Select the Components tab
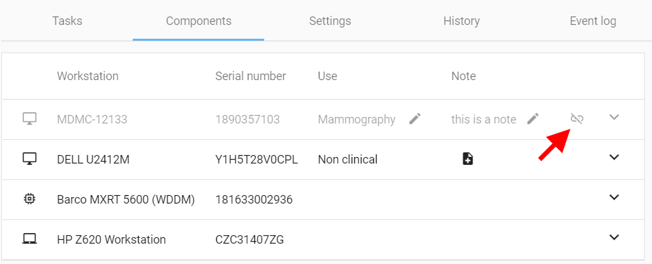Screen dimensions: 652x264 pos(198,21)
